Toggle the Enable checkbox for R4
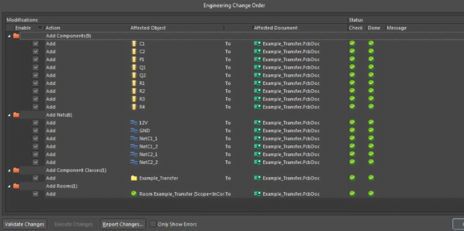 point(35,107)
